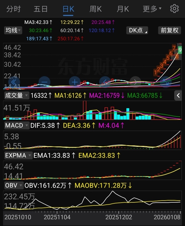The width and height of the screenshot is (185, 226).
Task: Tap the EMA1:33.83 value
Action: [54, 155]
